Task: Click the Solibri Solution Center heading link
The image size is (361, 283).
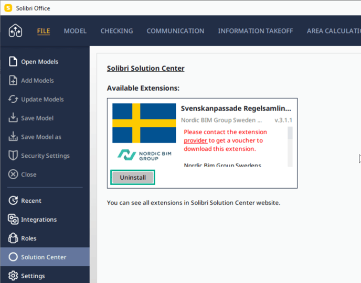Action: tap(145, 68)
